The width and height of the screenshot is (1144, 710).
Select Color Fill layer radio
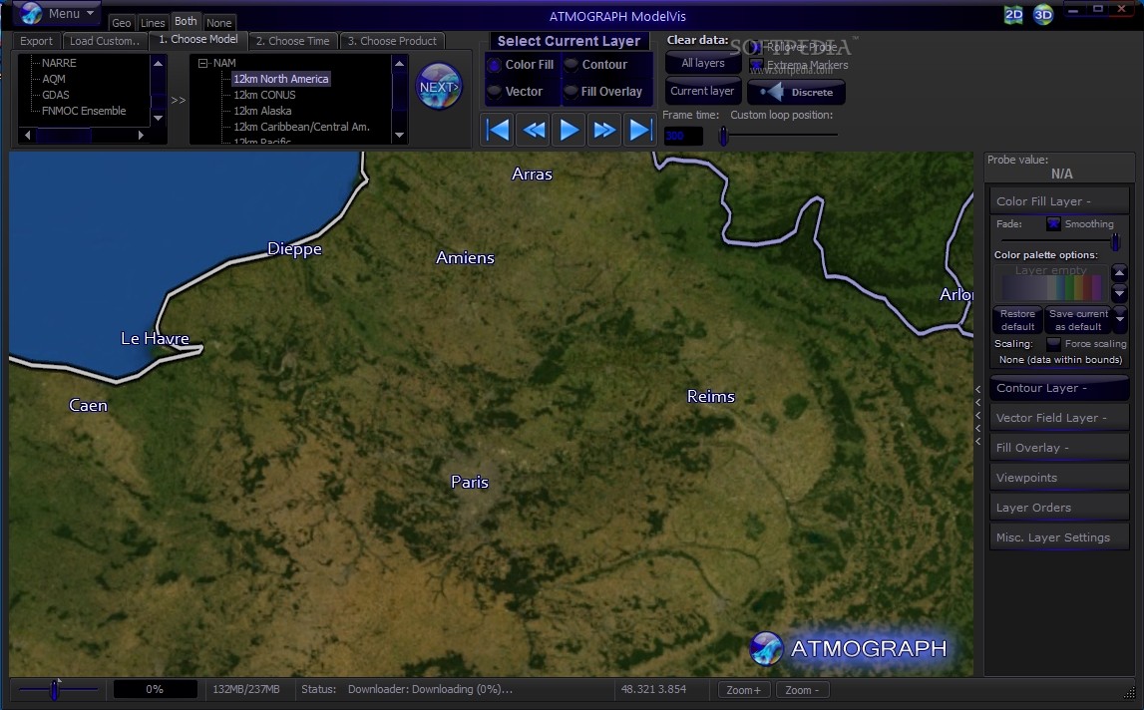coord(495,65)
